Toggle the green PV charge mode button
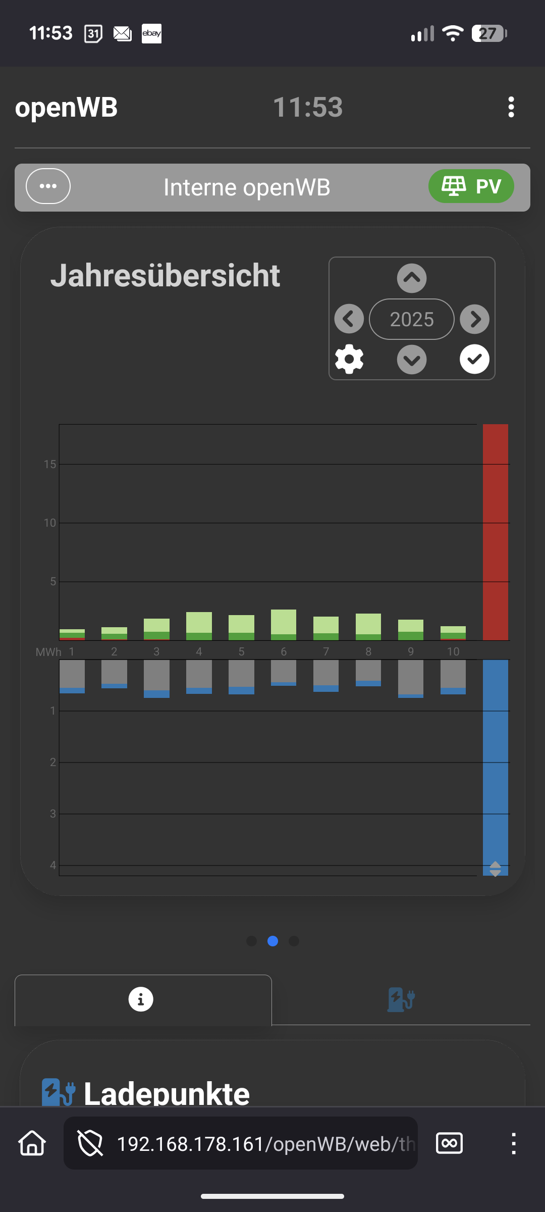 coord(471,186)
